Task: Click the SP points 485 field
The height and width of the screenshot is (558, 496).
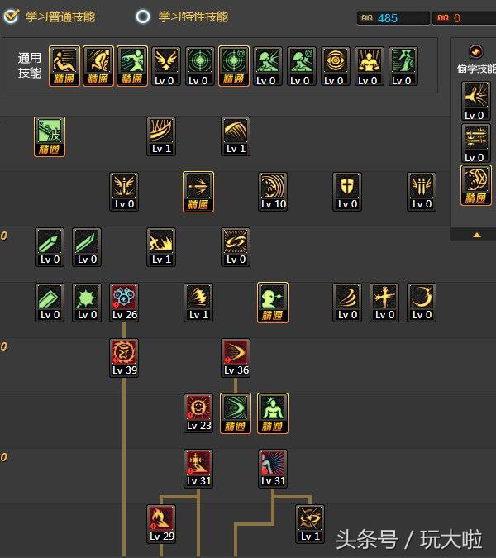Action: pyautogui.click(x=393, y=18)
